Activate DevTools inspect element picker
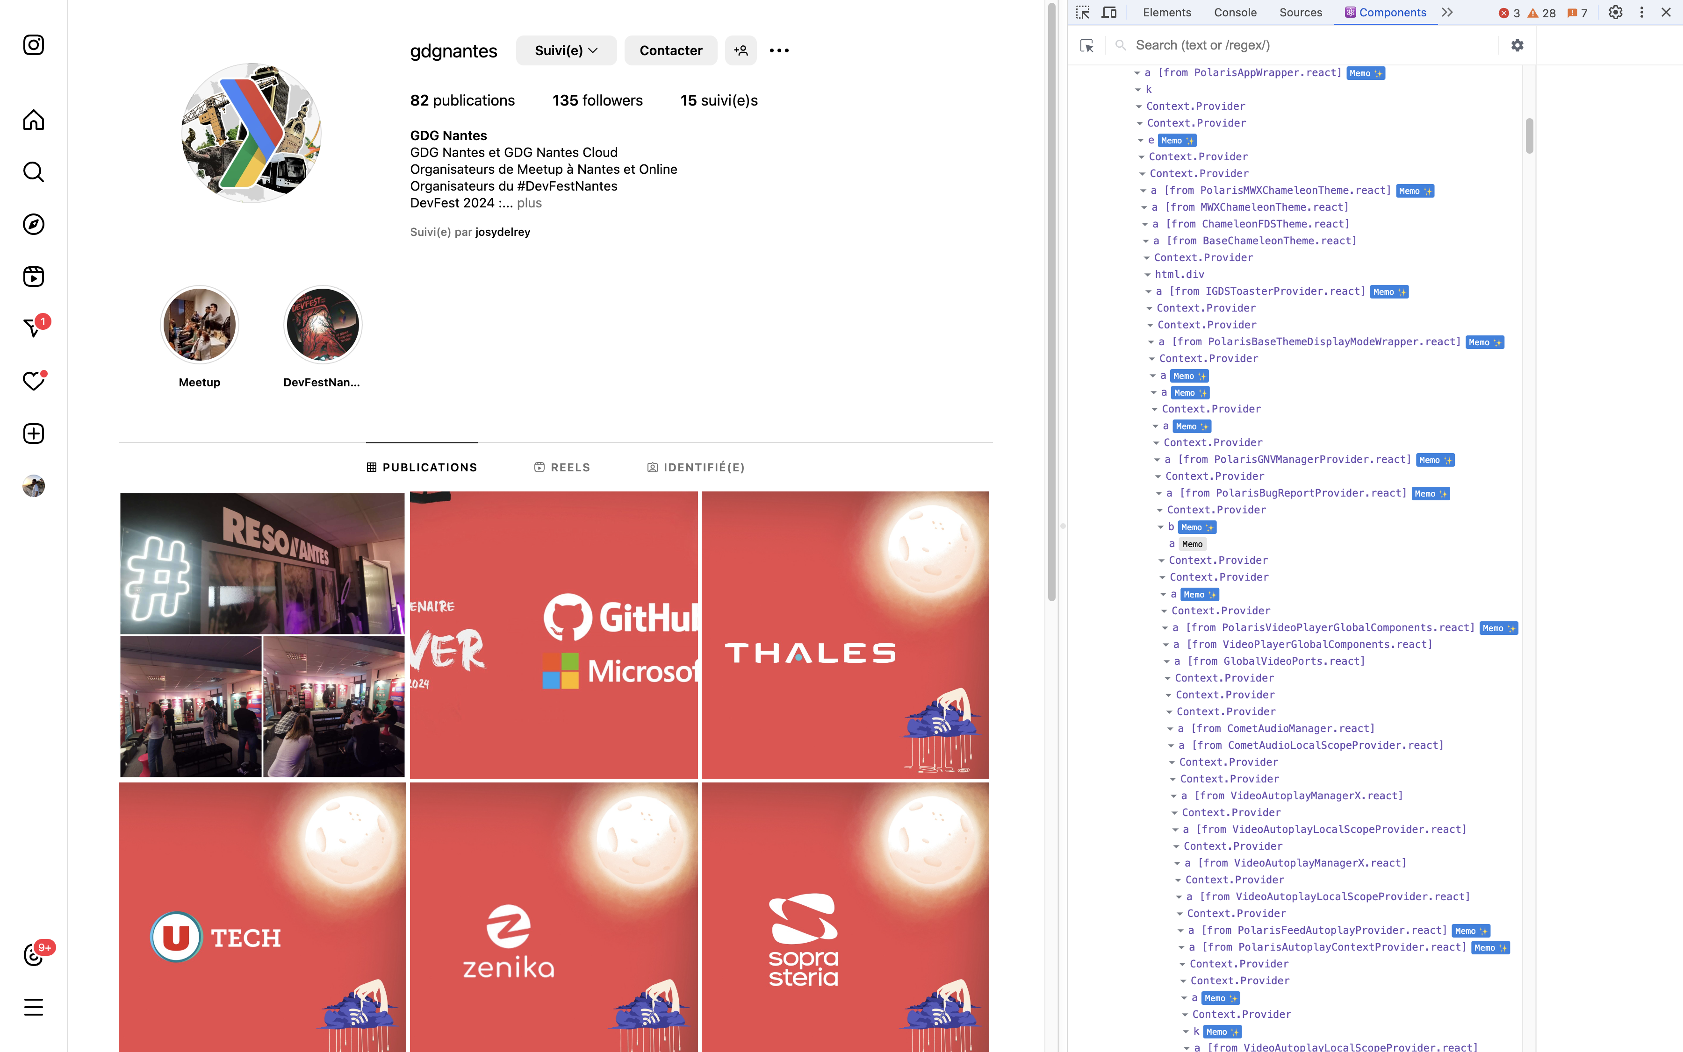 (x=1083, y=13)
